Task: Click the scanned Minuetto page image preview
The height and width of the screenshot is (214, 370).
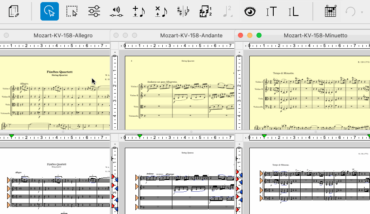Action: click(309, 93)
